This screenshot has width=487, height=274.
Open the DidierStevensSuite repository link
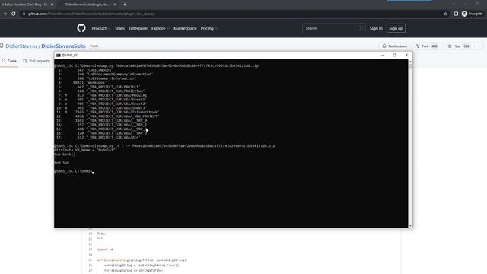coord(64,46)
